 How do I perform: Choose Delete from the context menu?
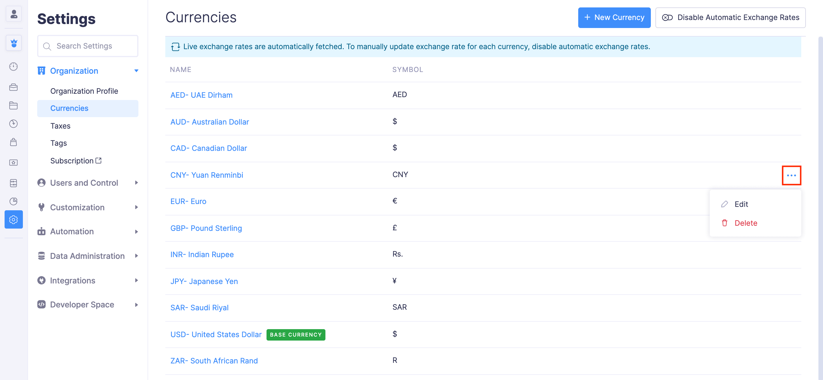click(746, 223)
